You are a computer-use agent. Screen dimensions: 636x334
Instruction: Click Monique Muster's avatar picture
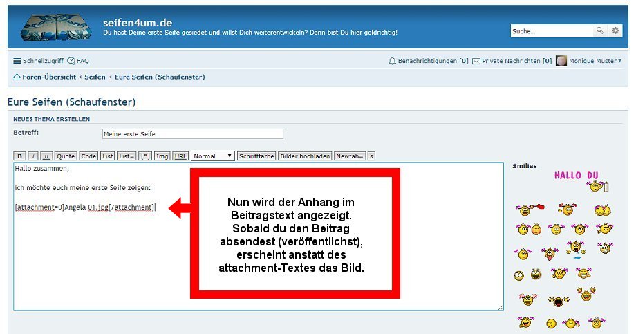pyautogui.click(x=561, y=61)
